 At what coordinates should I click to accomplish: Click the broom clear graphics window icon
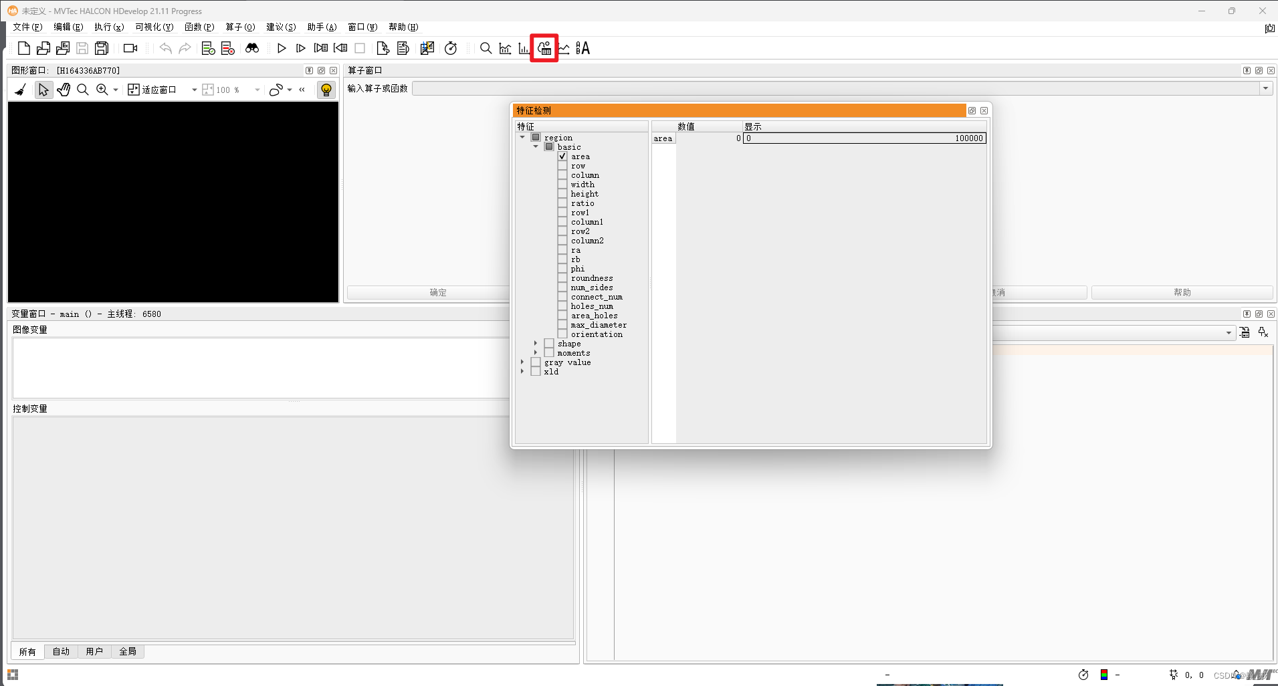[19, 89]
